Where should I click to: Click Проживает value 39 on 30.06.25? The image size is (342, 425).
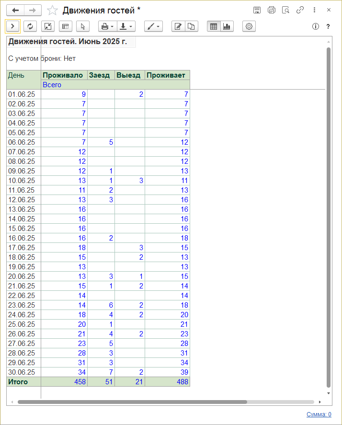(x=168, y=372)
